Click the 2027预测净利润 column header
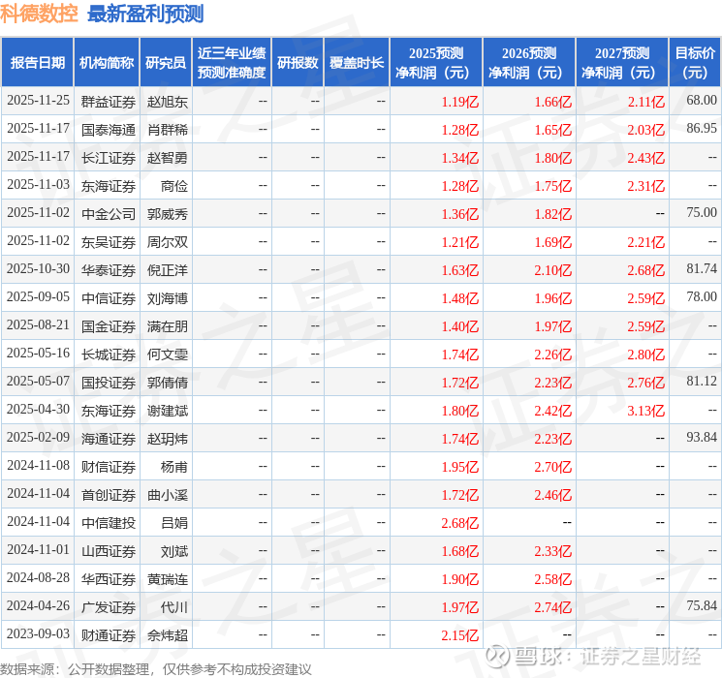 pyautogui.click(x=622, y=62)
